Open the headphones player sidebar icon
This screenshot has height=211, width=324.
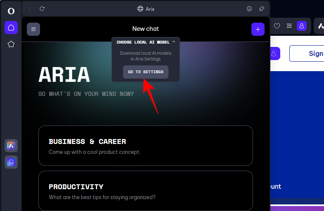click(11, 162)
